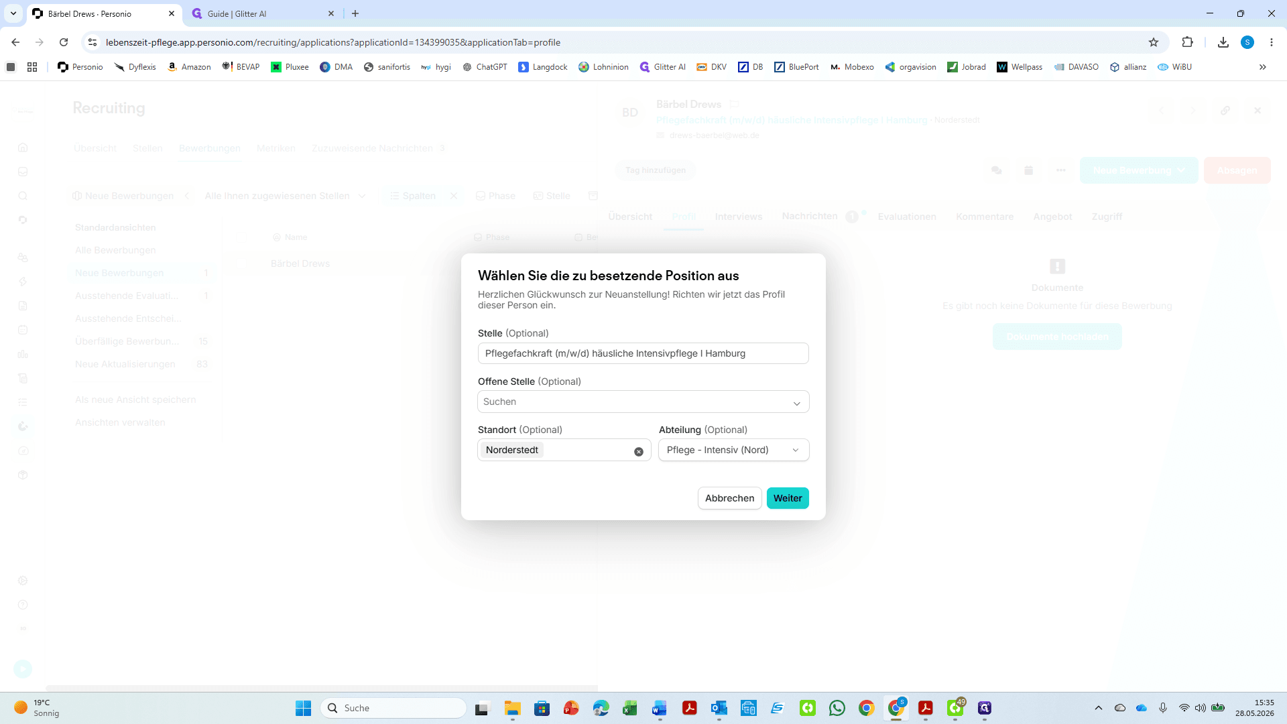Open the Pluxee bookmark
Image resolution: width=1287 pixels, height=724 pixels.
click(x=290, y=67)
